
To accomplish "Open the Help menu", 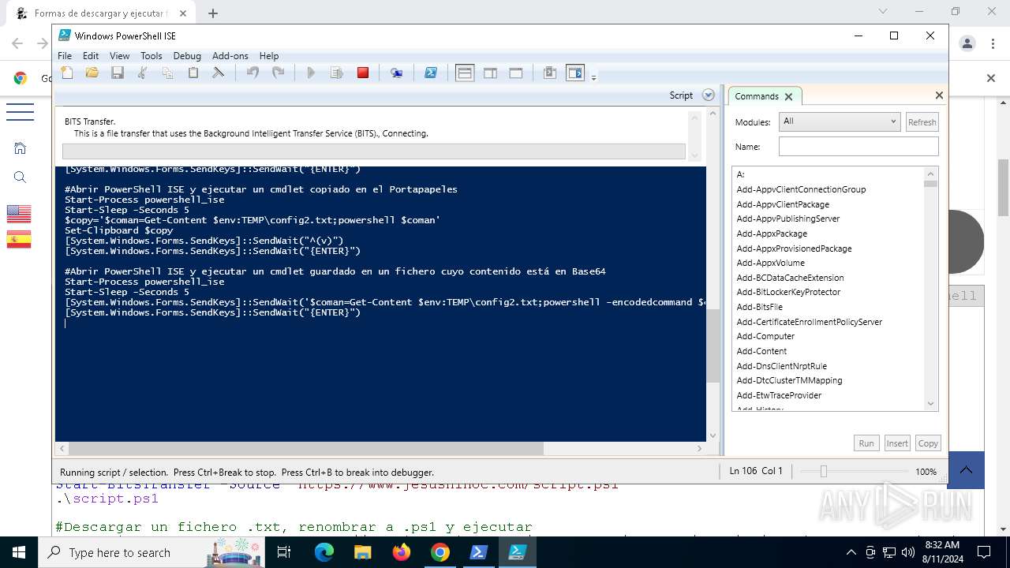I will coord(269,55).
